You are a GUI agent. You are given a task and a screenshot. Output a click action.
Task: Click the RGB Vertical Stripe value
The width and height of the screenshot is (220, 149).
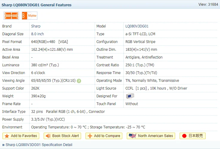pos(140,42)
